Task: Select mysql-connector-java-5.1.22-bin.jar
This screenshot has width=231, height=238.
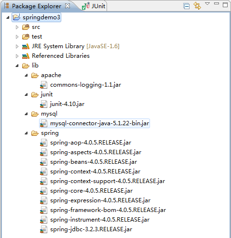Action: point(99,123)
